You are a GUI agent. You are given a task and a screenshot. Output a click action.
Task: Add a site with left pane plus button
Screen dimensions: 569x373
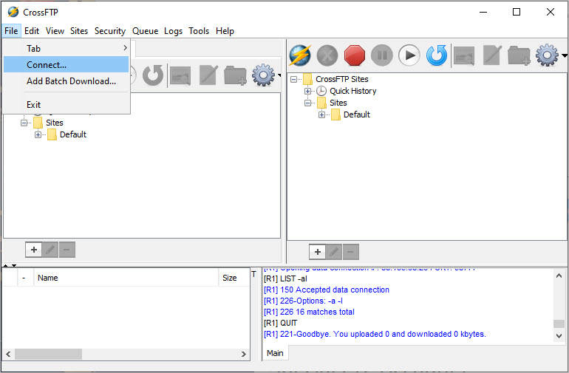[34, 250]
